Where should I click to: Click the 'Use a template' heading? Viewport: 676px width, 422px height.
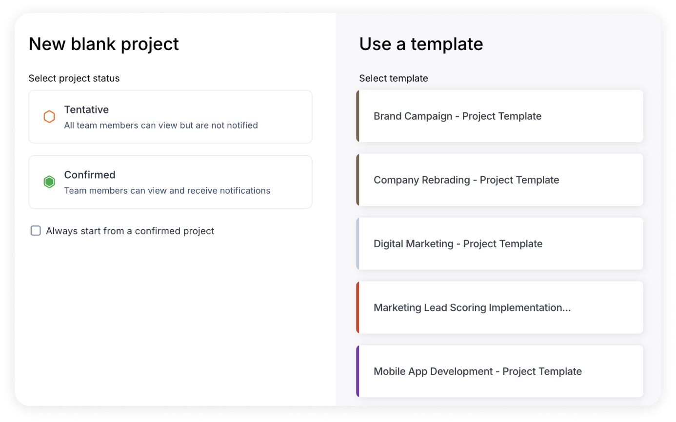[421, 44]
